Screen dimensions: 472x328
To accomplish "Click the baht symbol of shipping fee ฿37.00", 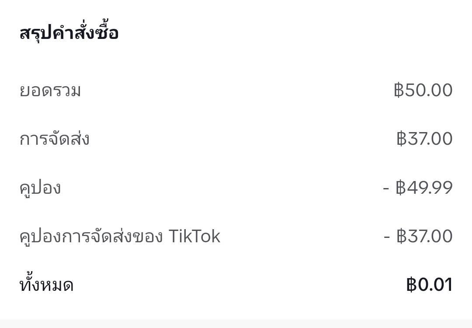I will pos(401,139).
